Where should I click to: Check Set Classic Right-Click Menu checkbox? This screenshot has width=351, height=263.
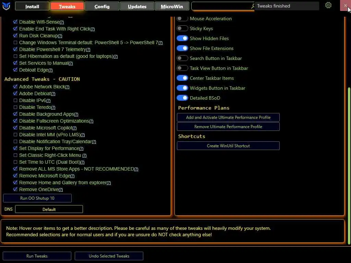15,155
